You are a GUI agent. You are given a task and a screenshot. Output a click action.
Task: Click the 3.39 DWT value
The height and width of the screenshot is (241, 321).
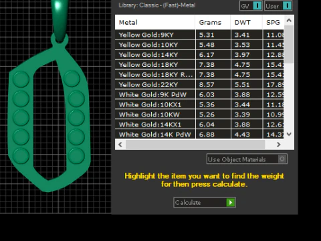(x=242, y=114)
